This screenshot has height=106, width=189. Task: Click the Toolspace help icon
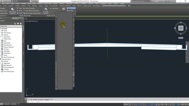click(21, 24)
